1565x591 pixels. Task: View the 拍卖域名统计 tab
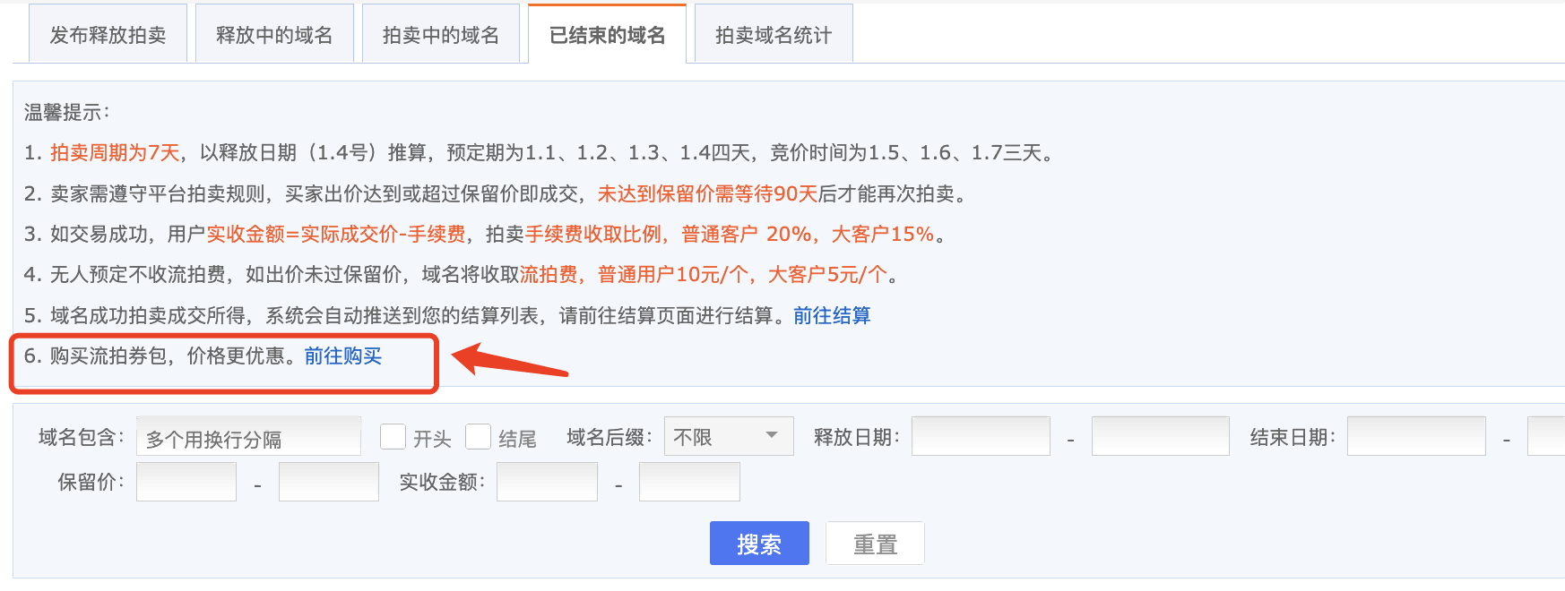[774, 34]
